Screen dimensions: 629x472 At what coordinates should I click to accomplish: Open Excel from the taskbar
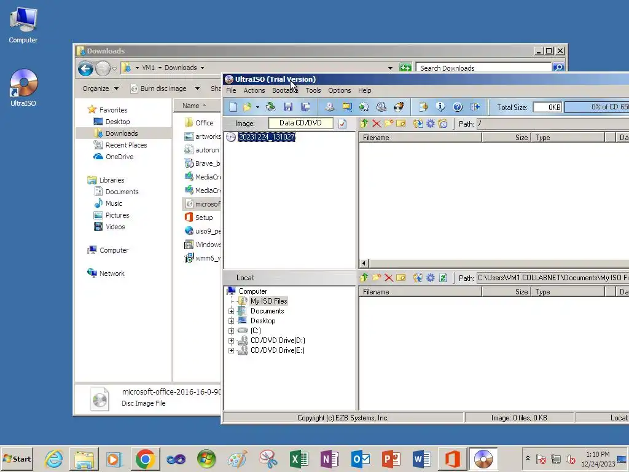(299, 458)
